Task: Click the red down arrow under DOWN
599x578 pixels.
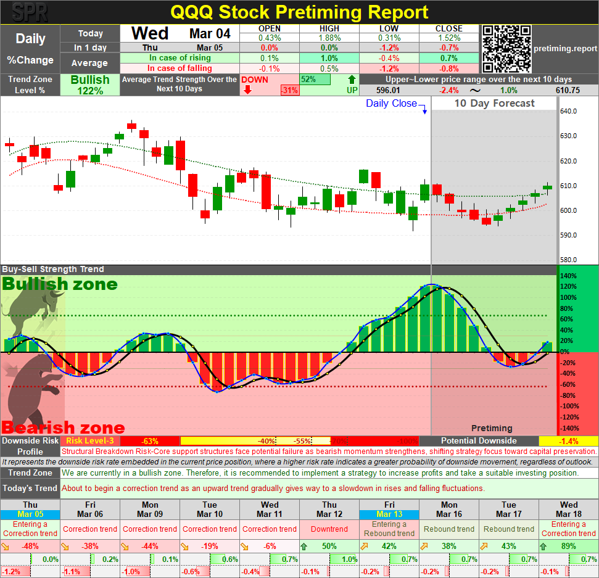Action: tap(247, 90)
